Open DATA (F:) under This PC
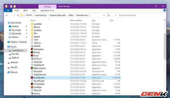Screen dimensions: 170x98 pyautogui.click(x=14, y=58)
